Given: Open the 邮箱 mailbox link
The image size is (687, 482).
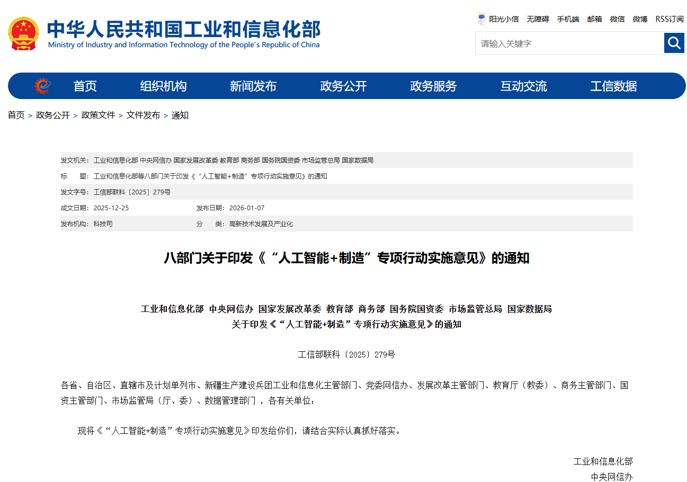Looking at the screenshot, I should (x=594, y=19).
